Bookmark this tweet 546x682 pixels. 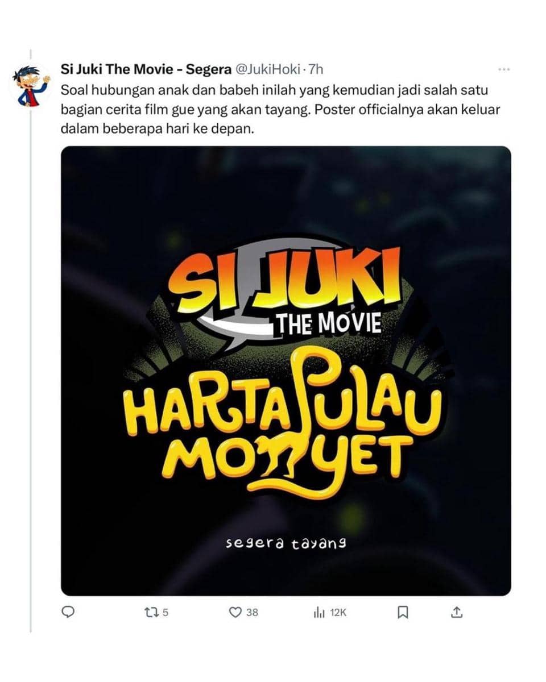click(402, 612)
